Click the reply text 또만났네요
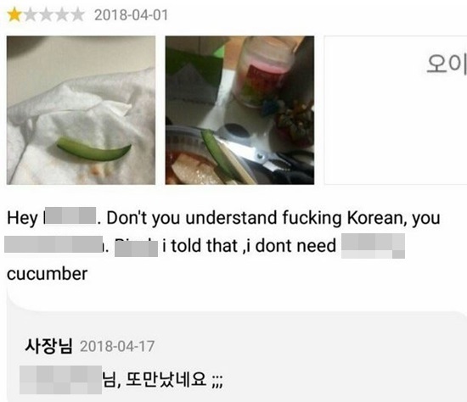The image size is (467, 402). tap(166, 380)
